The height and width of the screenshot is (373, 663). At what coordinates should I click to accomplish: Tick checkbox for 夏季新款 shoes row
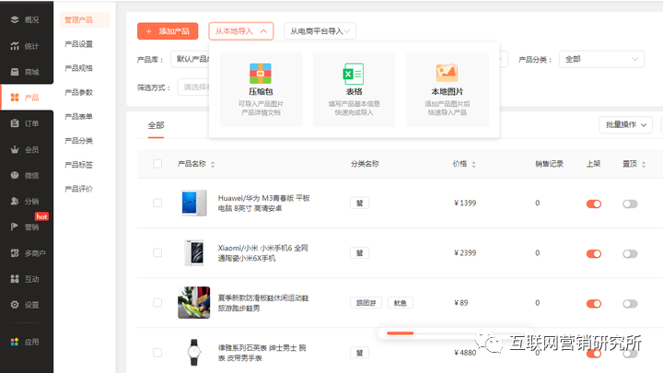(157, 303)
